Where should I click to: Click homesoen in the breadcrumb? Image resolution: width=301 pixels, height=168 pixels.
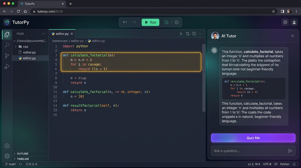[60, 41]
